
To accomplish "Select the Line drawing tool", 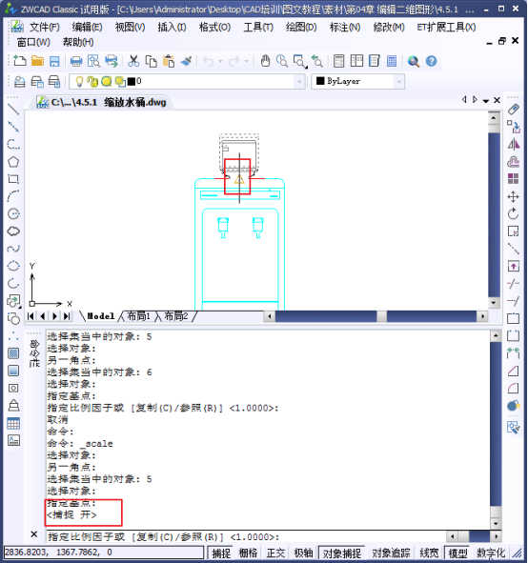I will point(13,109).
